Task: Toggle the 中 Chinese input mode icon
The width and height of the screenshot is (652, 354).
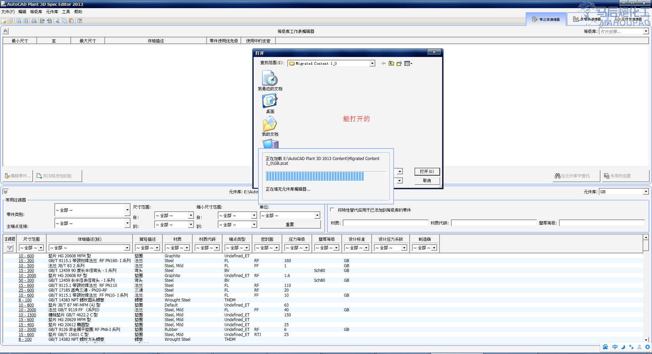Action: (x=615, y=347)
